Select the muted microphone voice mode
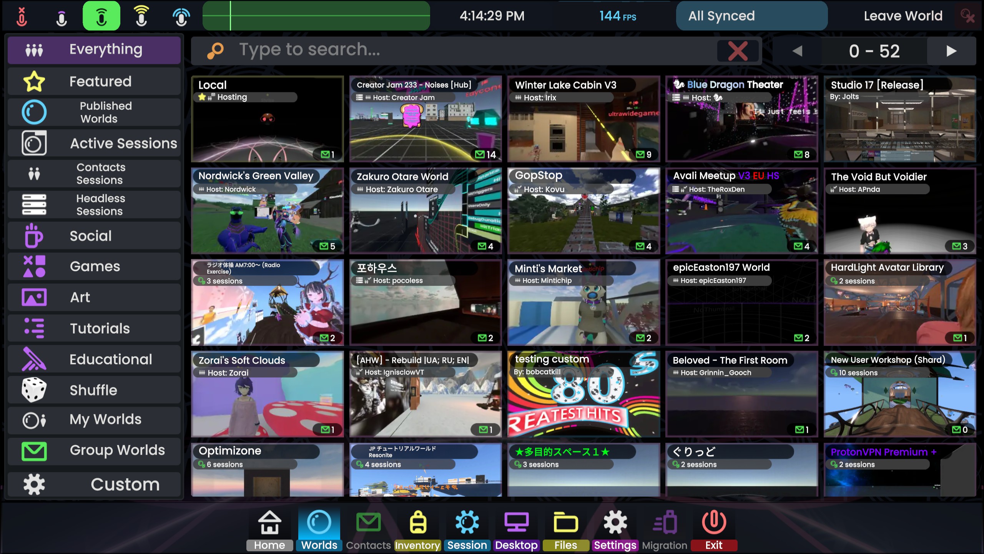The height and width of the screenshot is (554, 984). (22, 16)
